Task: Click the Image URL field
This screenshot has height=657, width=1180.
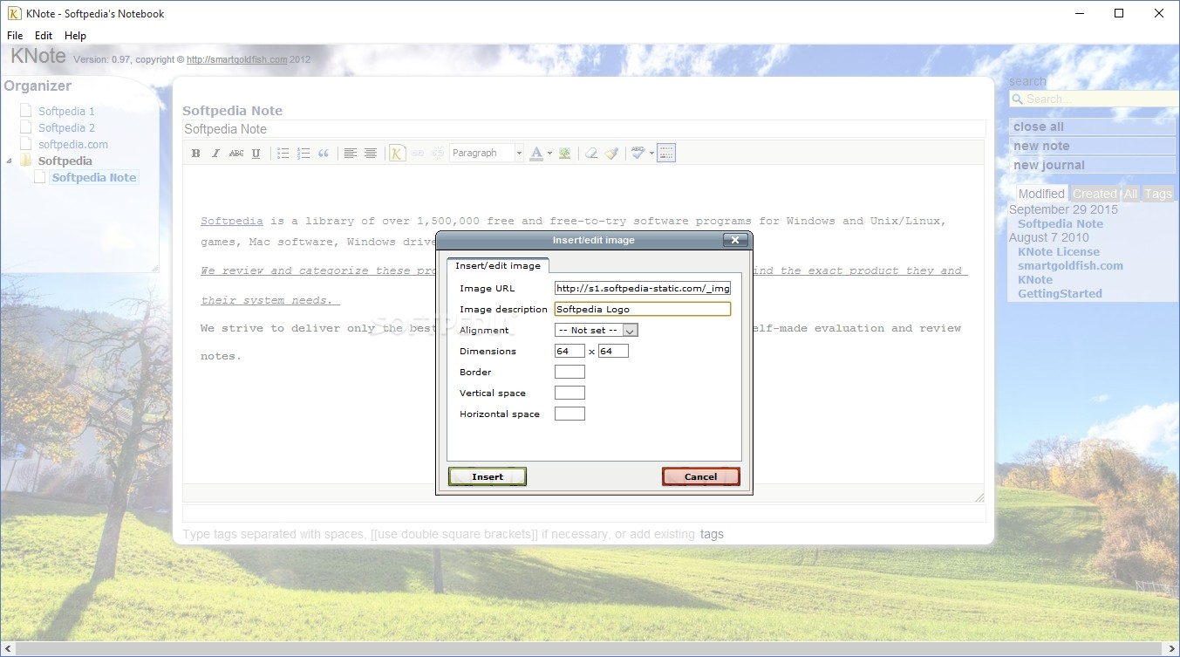Action: (643, 288)
